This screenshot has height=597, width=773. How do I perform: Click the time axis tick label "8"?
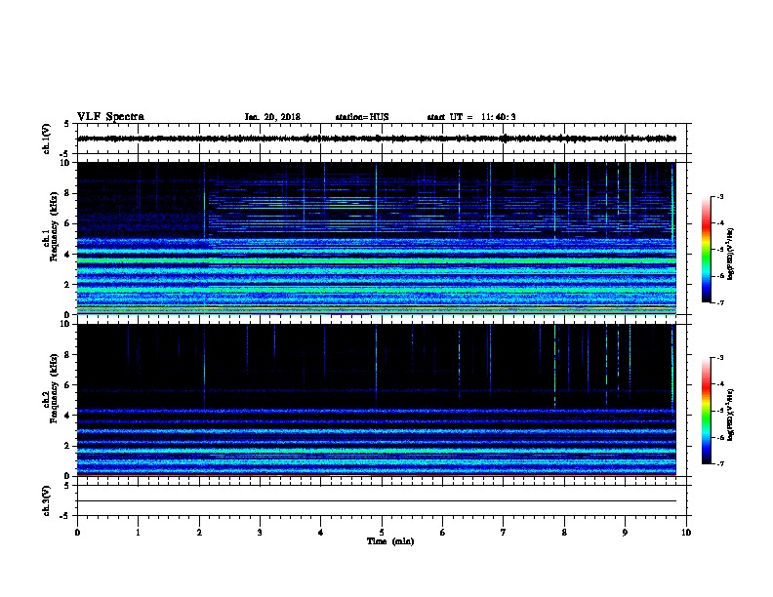(x=564, y=533)
